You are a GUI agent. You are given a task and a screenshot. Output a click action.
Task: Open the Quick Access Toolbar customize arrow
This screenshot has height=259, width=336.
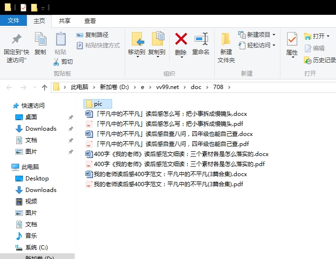(x=43, y=8)
